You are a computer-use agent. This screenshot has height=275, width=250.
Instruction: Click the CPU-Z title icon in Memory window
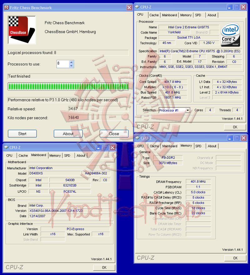[x=137, y=138]
